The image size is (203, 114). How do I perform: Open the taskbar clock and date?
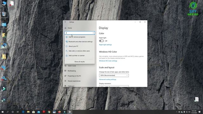point(194,112)
